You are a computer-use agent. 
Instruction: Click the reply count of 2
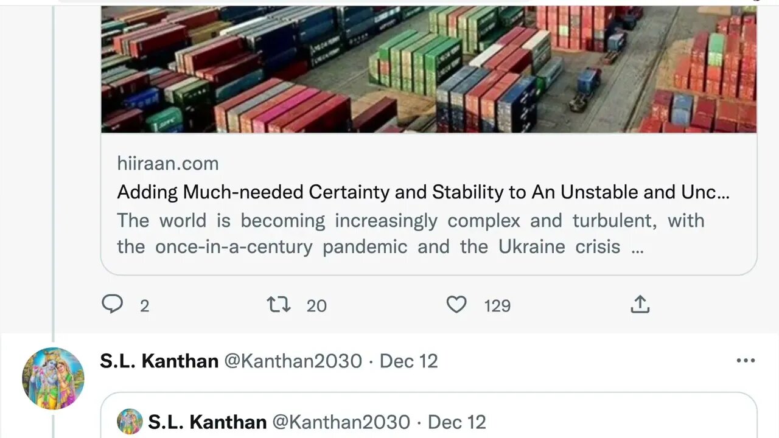tap(144, 305)
